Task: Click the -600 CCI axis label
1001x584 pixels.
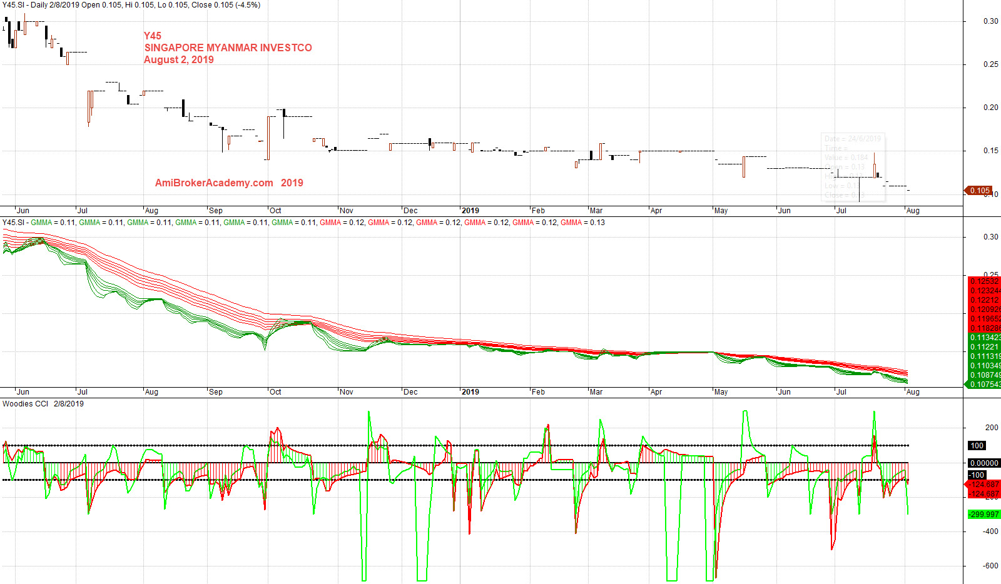Action: (990, 566)
